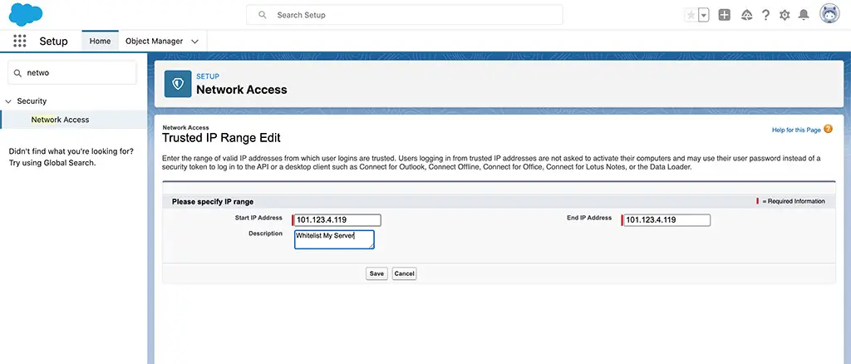Expand the favorites list dropdown arrow
Viewport: 851px width, 364px height.
pos(703,15)
